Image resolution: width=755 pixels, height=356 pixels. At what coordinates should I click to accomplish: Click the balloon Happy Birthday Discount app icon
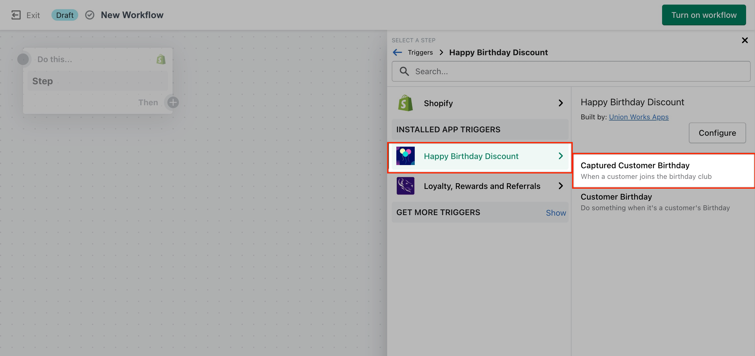tap(405, 156)
